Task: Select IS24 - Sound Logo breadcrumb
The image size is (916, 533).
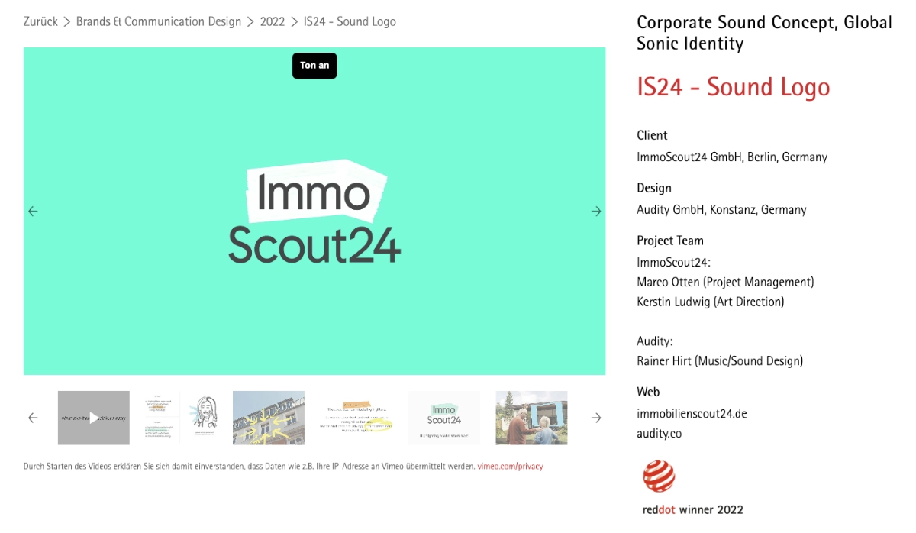Action: pos(350,21)
